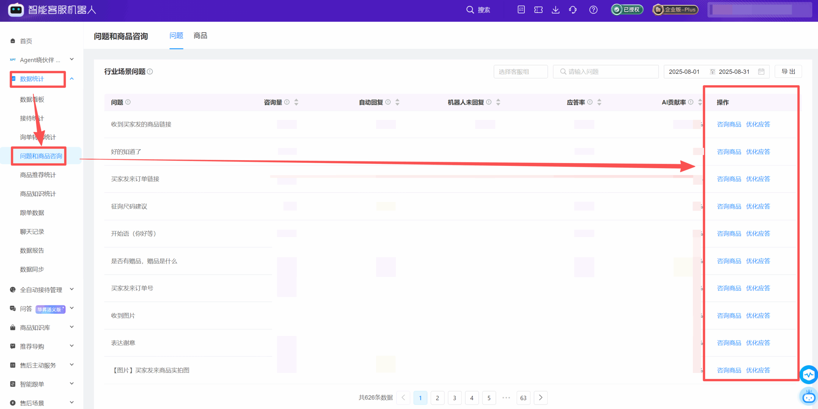This screenshot has width=818, height=409.
Task: Go to page 63 in pagination
Action: (x=523, y=398)
